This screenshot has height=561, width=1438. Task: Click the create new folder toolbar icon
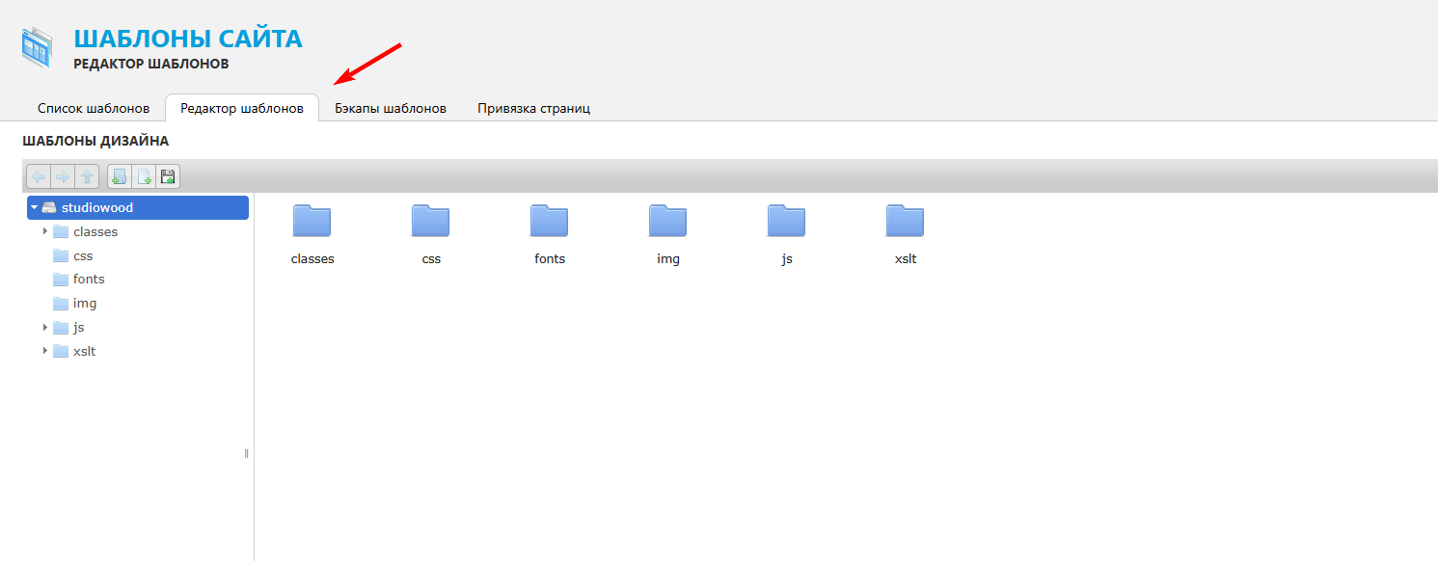point(120,176)
